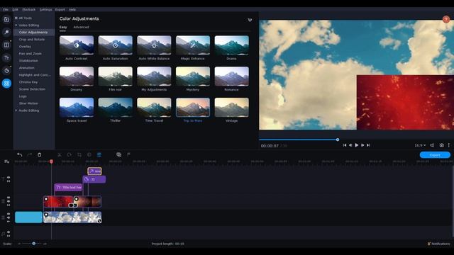The image size is (454, 255).
Task: Select the More Tools sidebar icon
Action: coord(6,84)
